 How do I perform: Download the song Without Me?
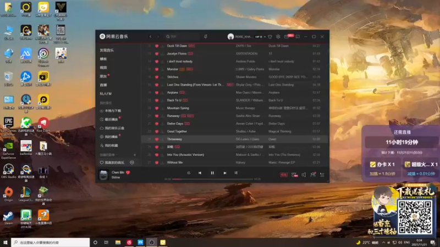162,162
